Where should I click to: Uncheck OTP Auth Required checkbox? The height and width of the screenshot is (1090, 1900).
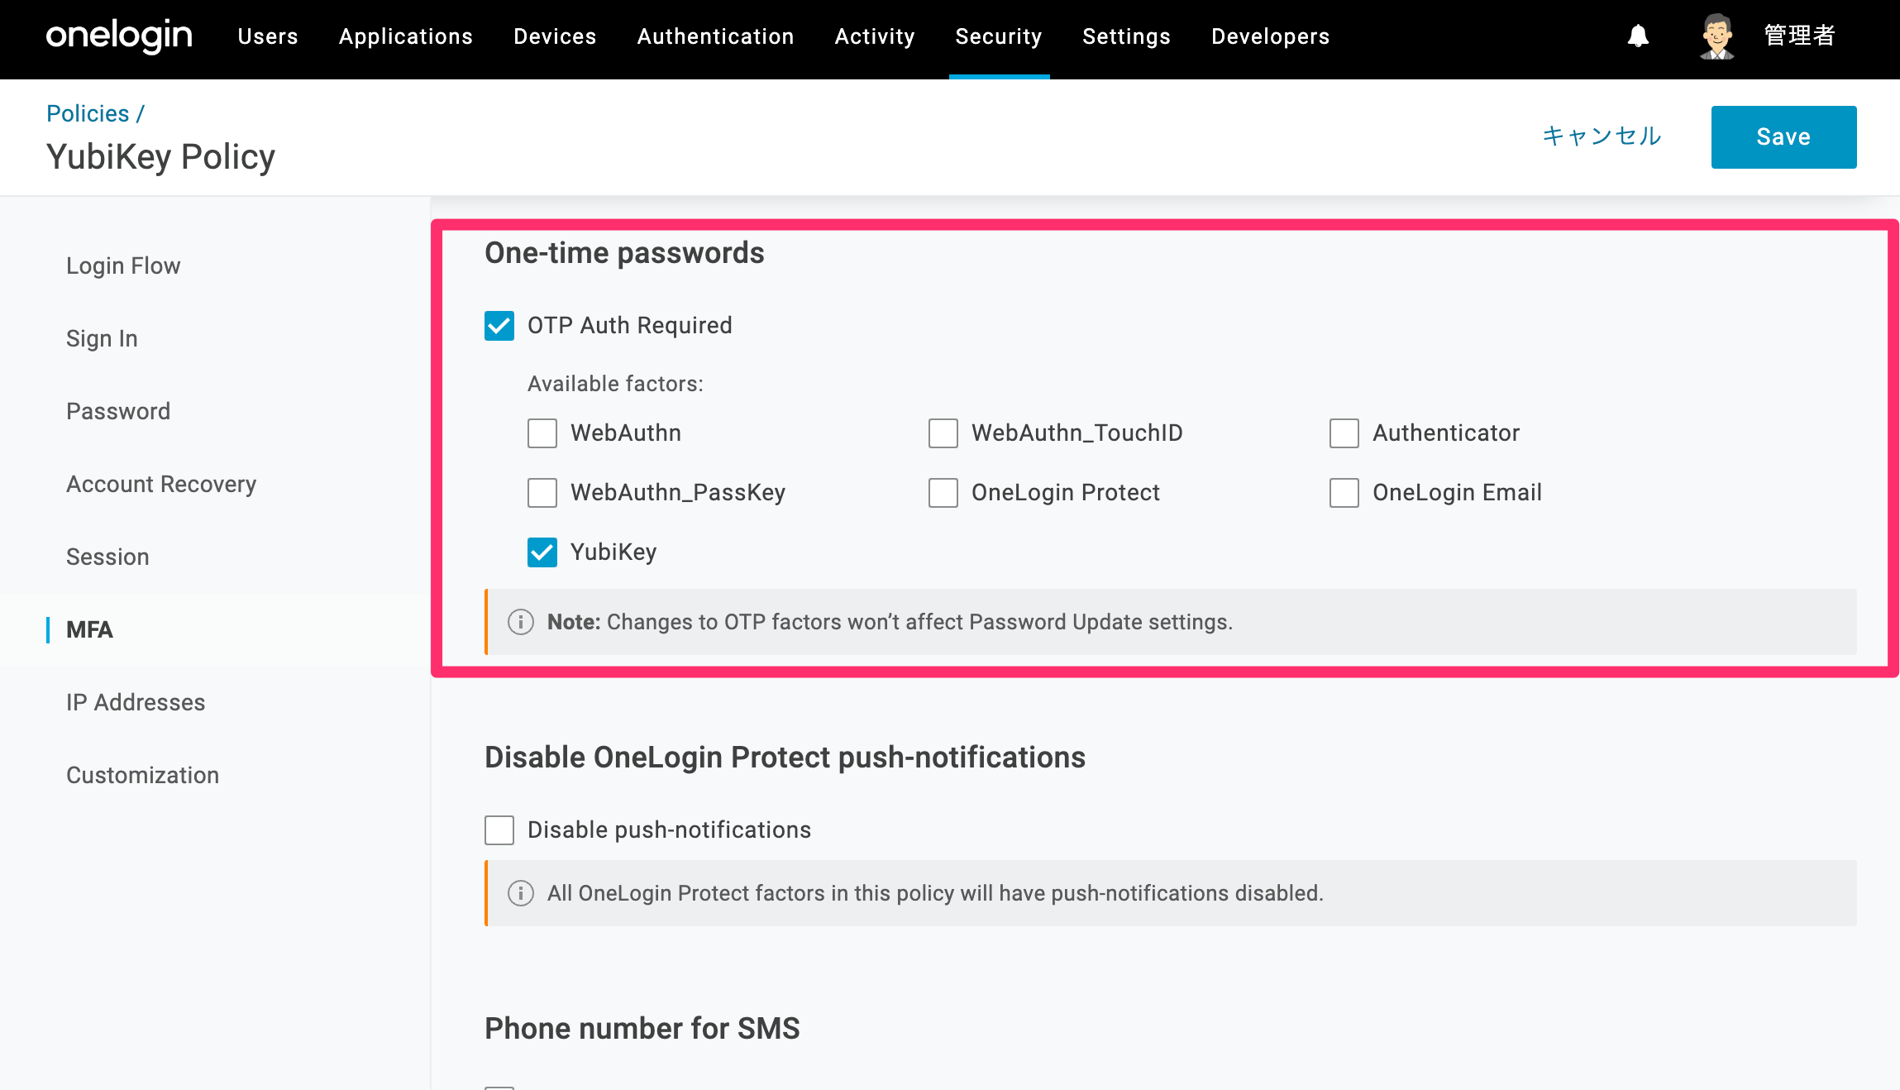click(499, 326)
